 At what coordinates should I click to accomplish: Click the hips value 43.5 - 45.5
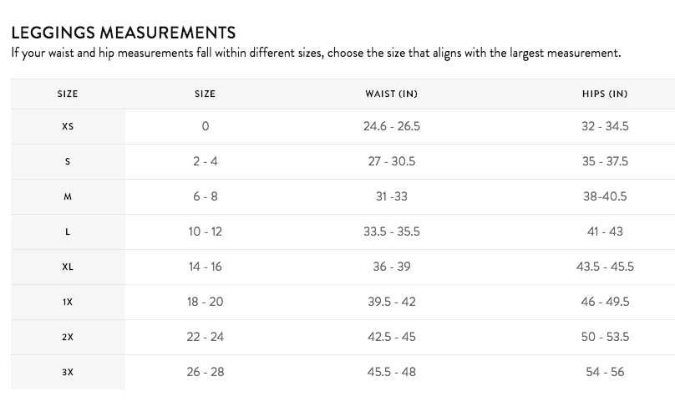click(605, 267)
